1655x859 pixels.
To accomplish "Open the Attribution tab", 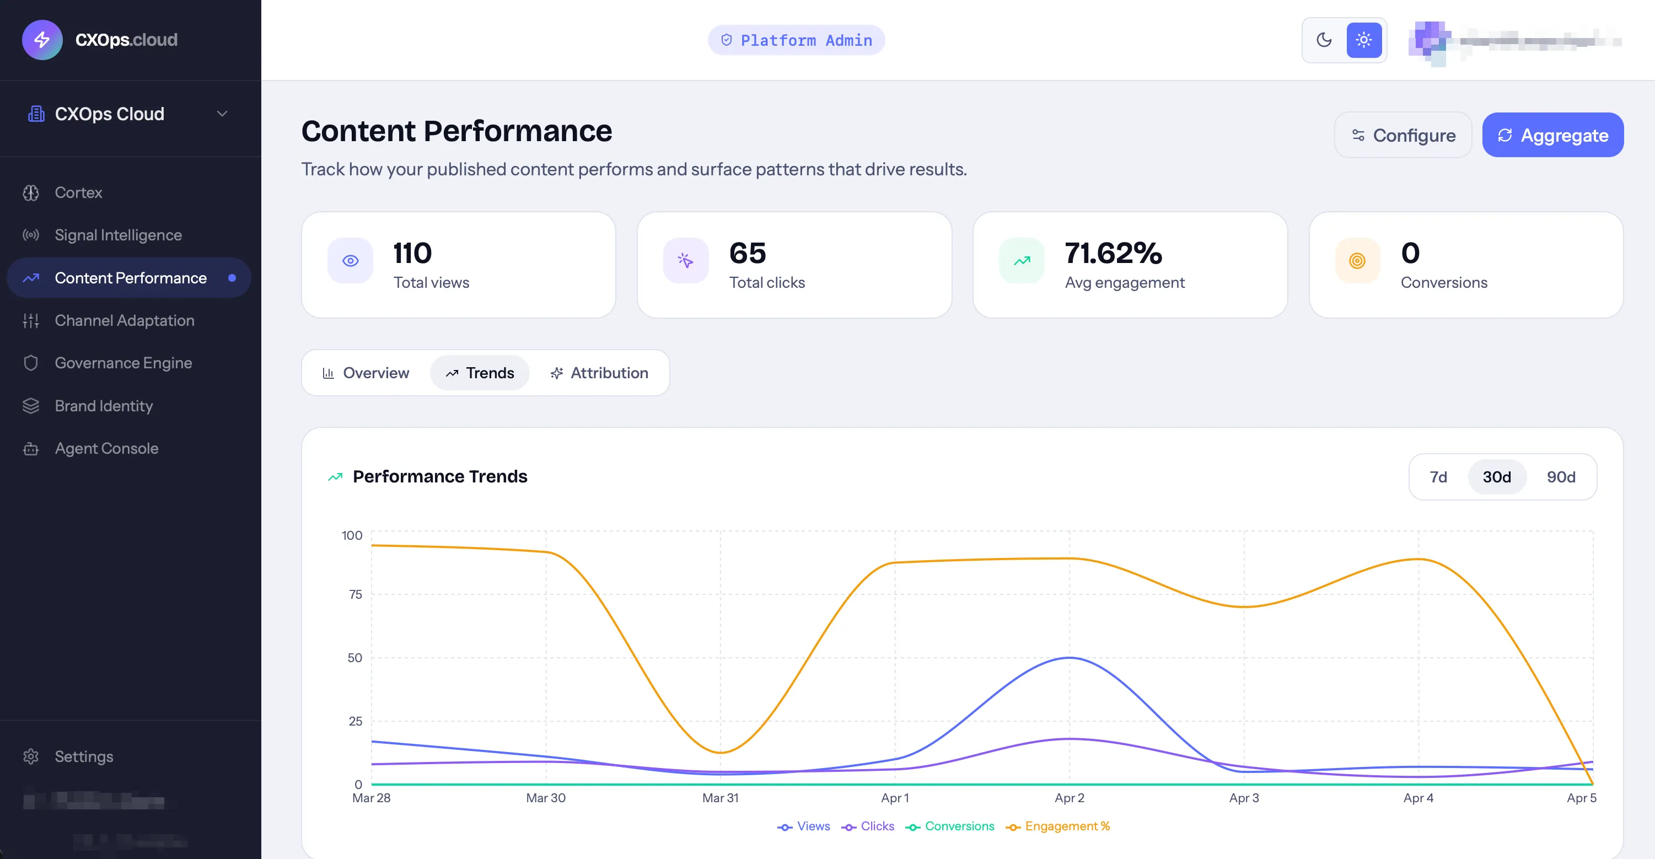I will coord(599,373).
